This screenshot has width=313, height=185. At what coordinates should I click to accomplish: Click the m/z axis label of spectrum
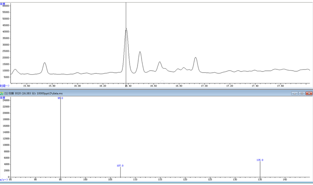(4, 180)
